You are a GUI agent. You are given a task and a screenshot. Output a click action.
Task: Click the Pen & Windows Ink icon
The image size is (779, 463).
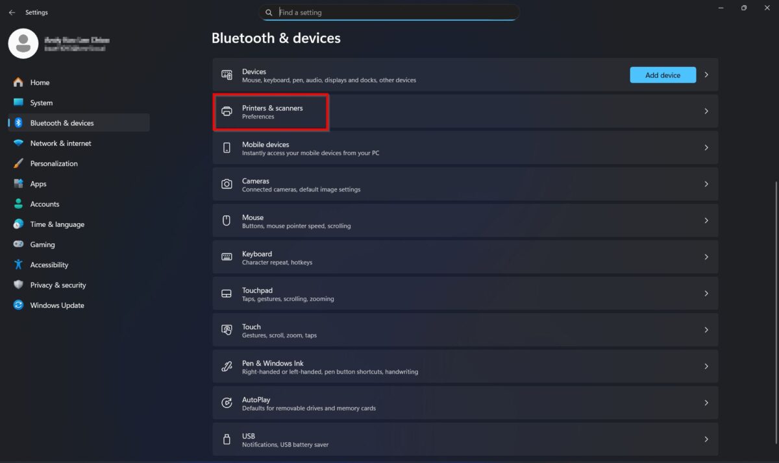coord(227,366)
